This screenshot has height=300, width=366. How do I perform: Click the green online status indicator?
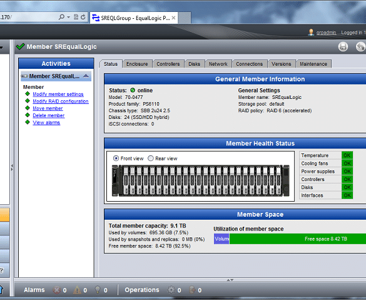pos(133,90)
